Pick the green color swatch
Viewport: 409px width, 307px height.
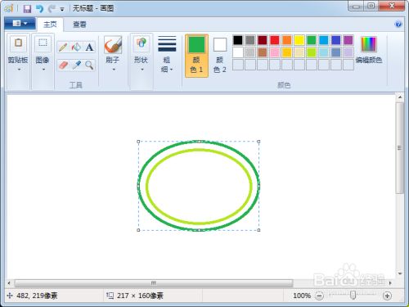[312, 40]
